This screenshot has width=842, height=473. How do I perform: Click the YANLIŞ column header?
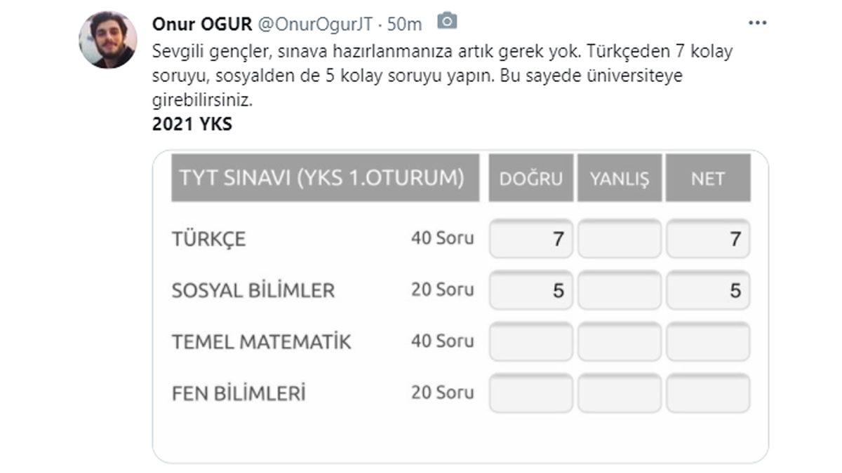coord(619,178)
